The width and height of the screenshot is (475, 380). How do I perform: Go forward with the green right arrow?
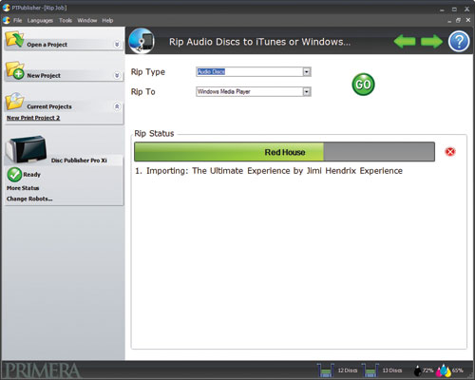click(432, 42)
